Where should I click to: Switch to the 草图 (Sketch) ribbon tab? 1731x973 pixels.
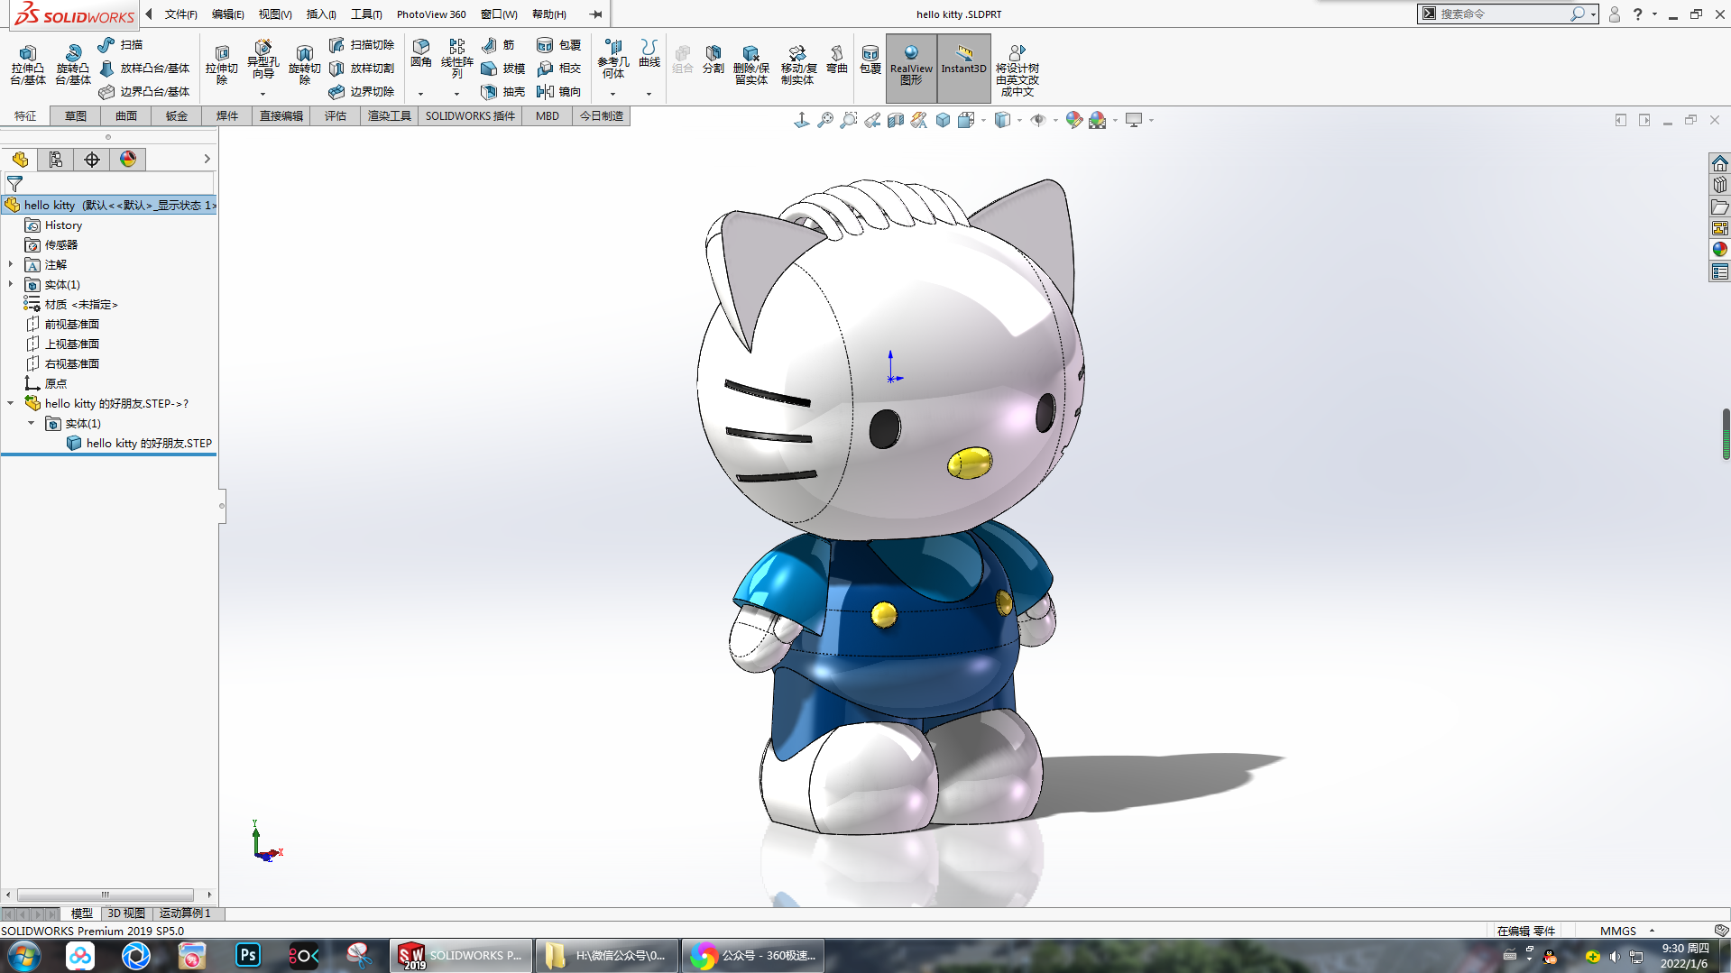click(x=76, y=115)
